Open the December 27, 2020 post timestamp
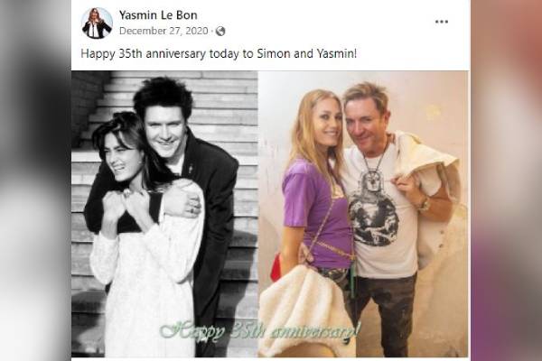The image size is (542, 361). click(x=164, y=31)
